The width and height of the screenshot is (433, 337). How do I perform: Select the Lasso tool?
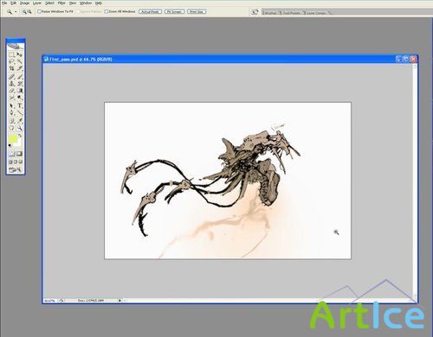[11, 61]
